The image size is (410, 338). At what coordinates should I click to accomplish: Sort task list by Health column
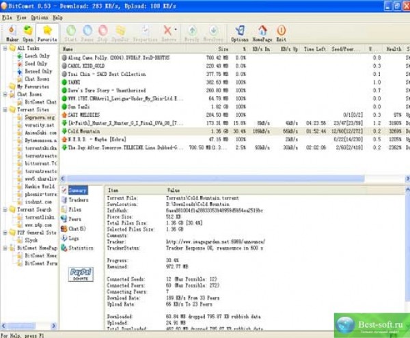394,49
